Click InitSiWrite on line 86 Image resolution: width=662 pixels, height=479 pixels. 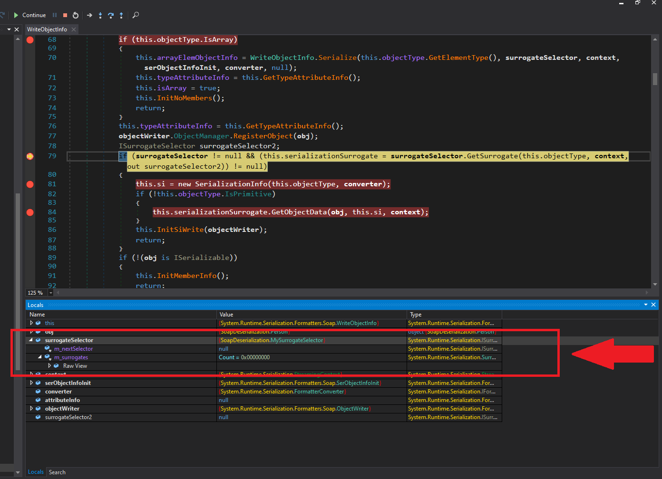(180, 230)
